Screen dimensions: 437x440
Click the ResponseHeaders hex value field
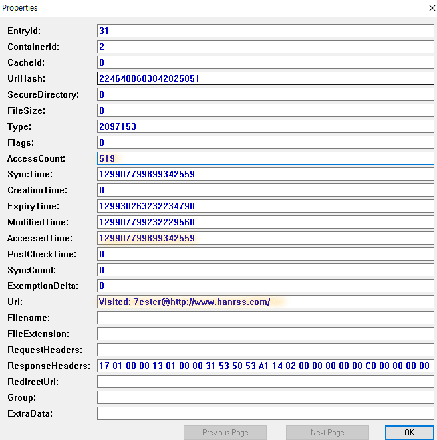(x=265, y=366)
